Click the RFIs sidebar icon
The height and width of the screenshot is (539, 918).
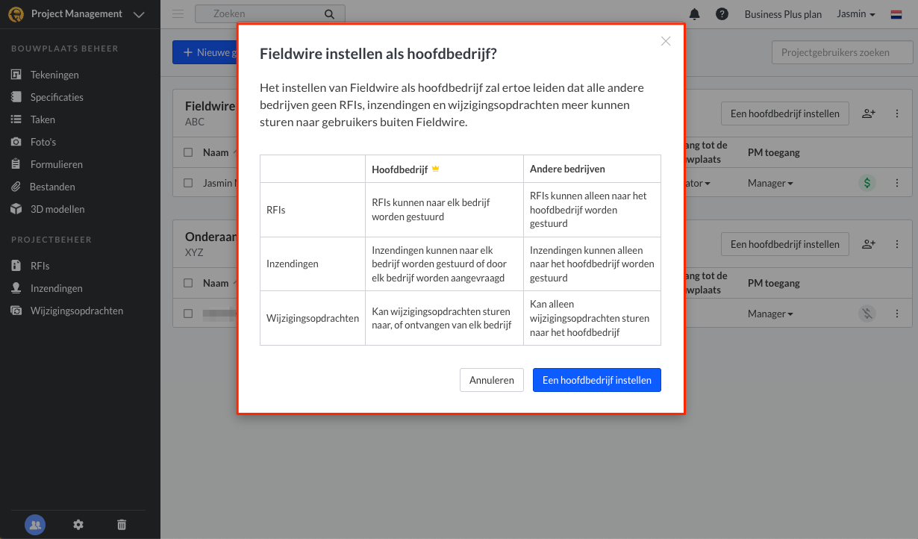pos(16,266)
